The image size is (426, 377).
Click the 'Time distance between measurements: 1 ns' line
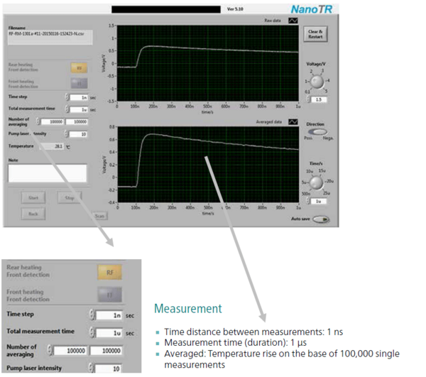253,332
